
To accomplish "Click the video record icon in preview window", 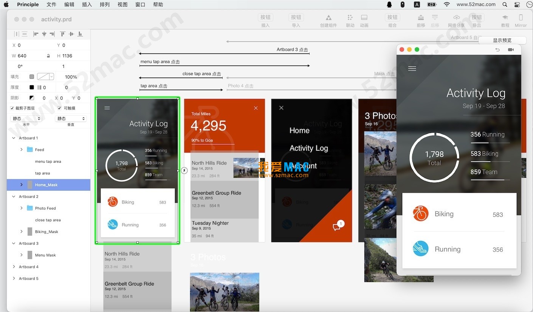I will pyautogui.click(x=511, y=50).
